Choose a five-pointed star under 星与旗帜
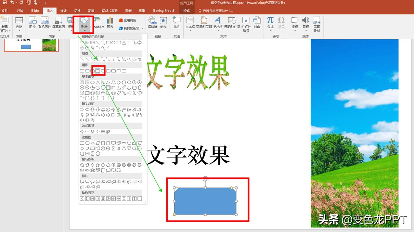The image size is (414, 232). click(97, 165)
